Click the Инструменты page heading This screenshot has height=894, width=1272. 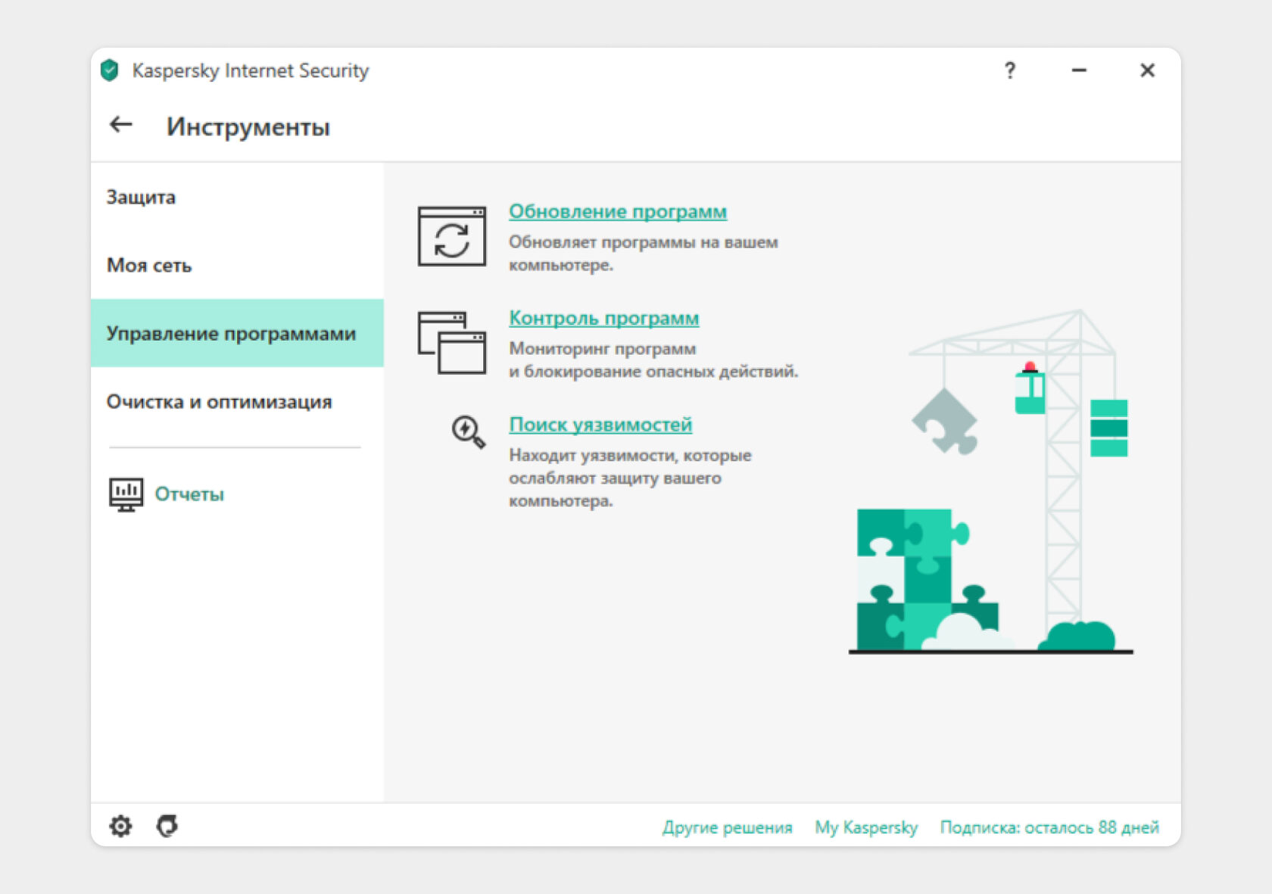click(248, 126)
